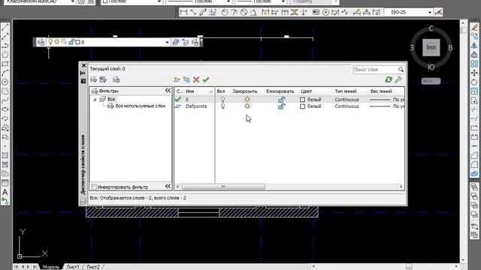
Task: Set selected layer current with green check
Action: pyautogui.click(x=206, y=80)
